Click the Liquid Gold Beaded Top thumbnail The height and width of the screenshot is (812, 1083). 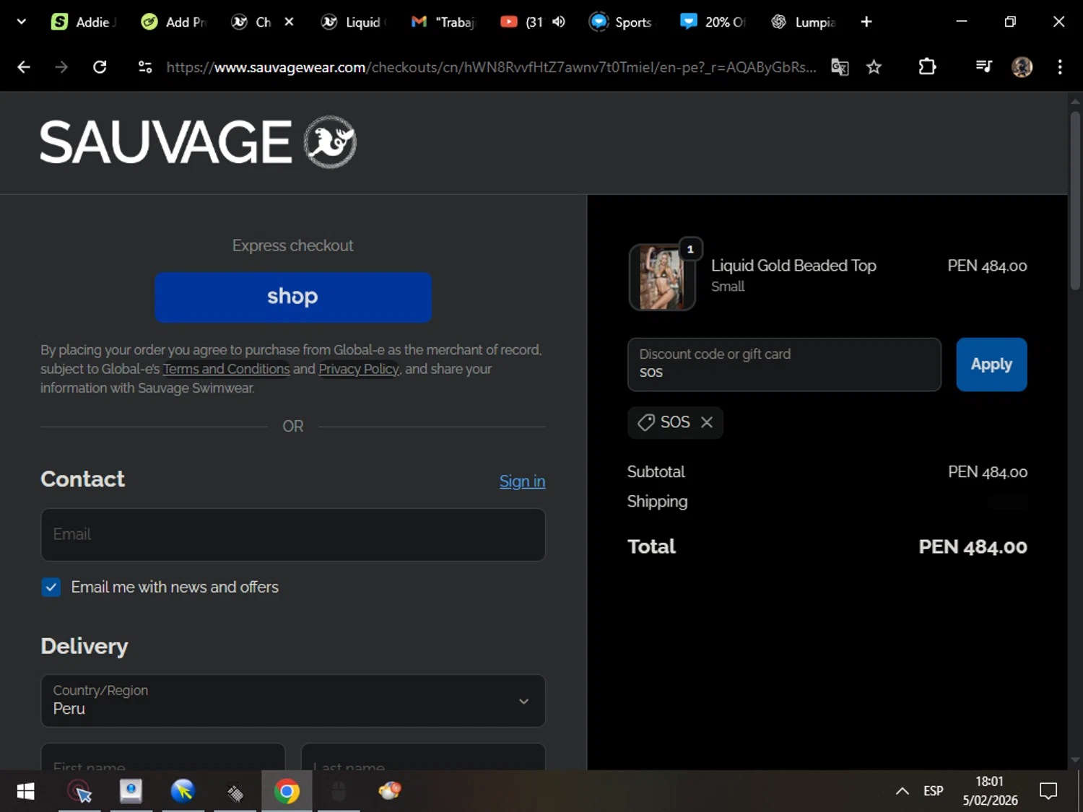pos(662,277)
